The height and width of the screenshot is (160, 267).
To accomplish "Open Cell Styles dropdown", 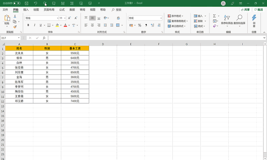I will click(176, 26).
